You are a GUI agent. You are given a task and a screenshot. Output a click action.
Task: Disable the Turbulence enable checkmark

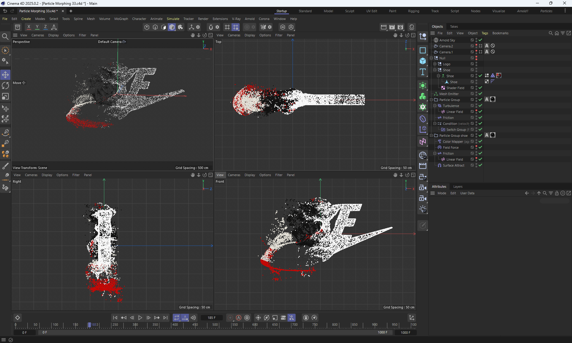point(480,106)
